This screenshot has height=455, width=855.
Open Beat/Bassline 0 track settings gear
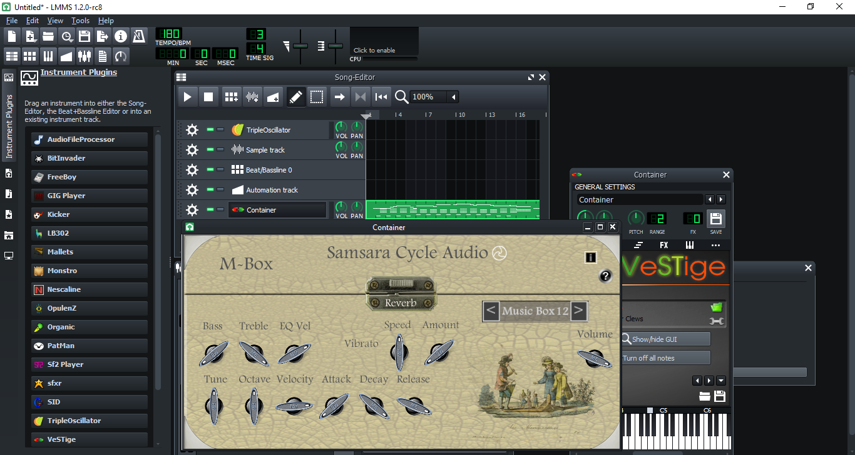(x=192, y=170)
